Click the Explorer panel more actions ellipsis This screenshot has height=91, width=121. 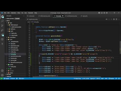point(24,16)
